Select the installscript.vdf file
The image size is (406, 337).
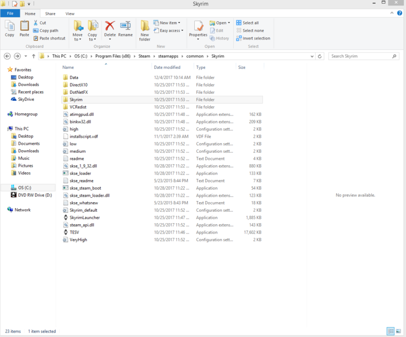162,137
